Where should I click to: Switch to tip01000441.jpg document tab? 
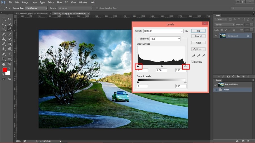coord(32,14)
